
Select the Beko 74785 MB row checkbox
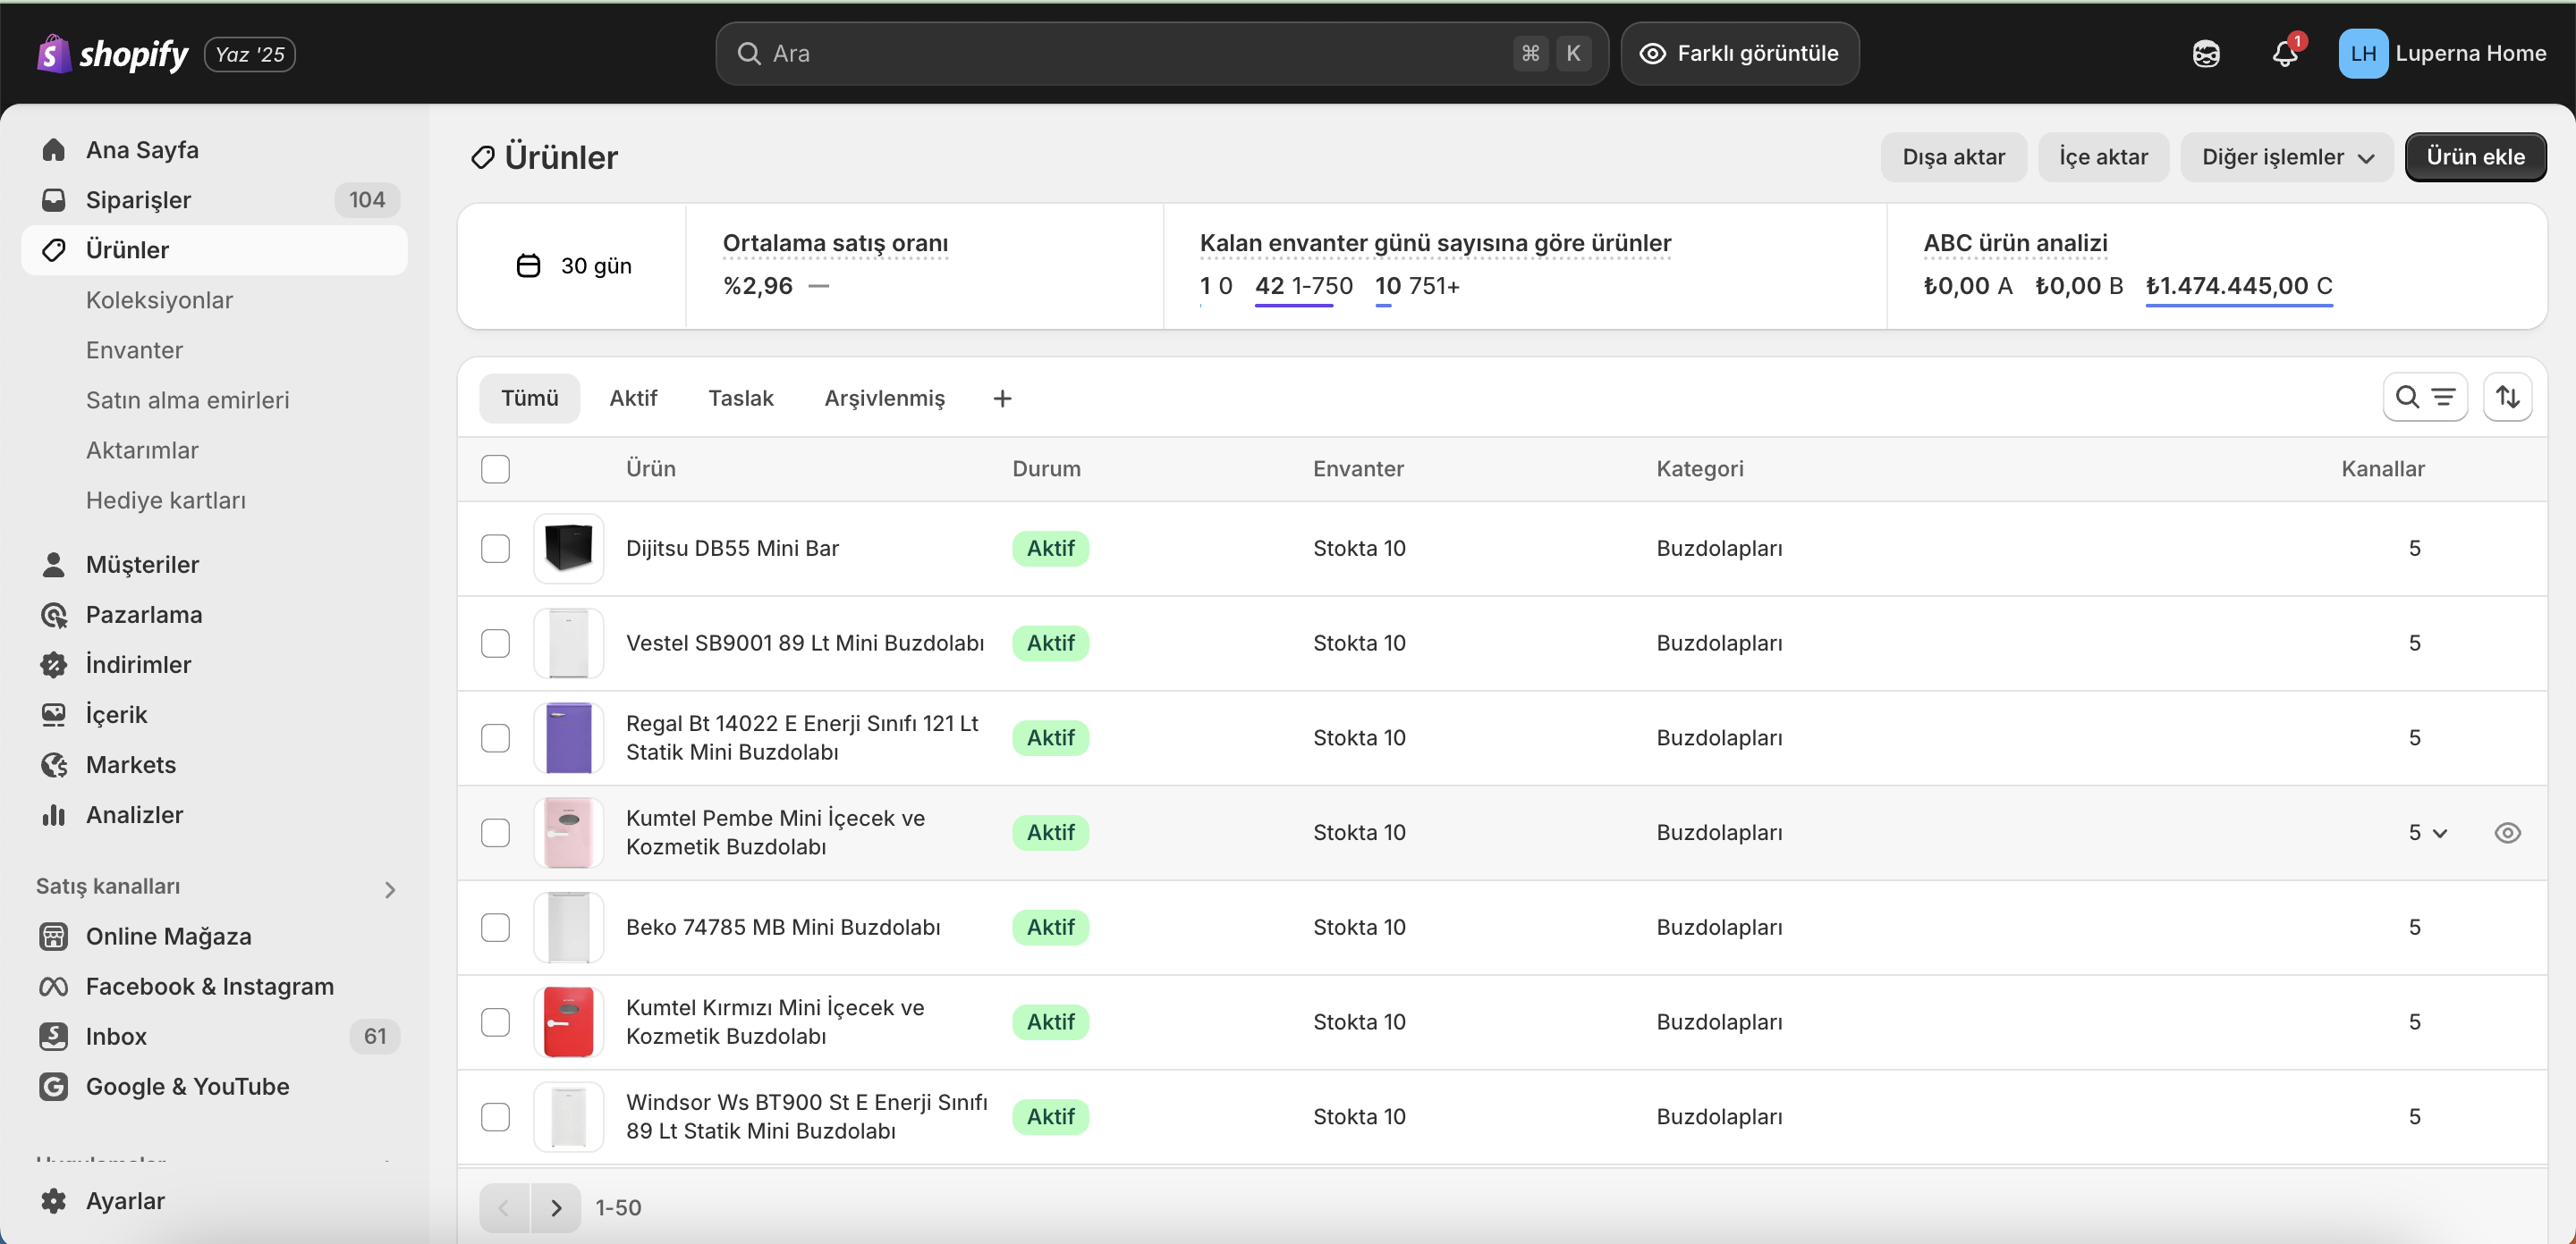coord(496,928)
